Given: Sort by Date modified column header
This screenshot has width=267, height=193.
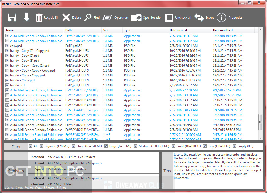Looking at the screenshot, I should click(x=233, y=30).
